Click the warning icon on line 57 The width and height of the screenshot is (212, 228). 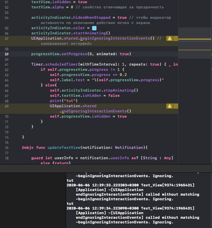[x=170, y=38]
